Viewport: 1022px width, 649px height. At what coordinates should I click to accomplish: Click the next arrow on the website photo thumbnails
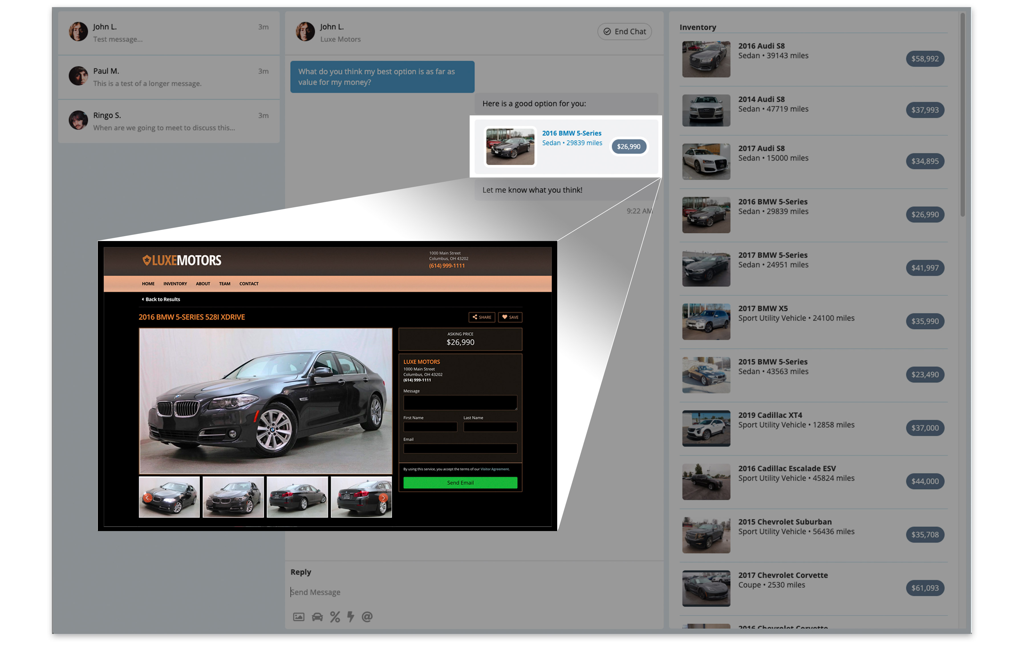(383, 498)
